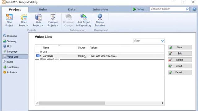Click the Name column header
Screen dimensions: 198x111
click(46, 48)
